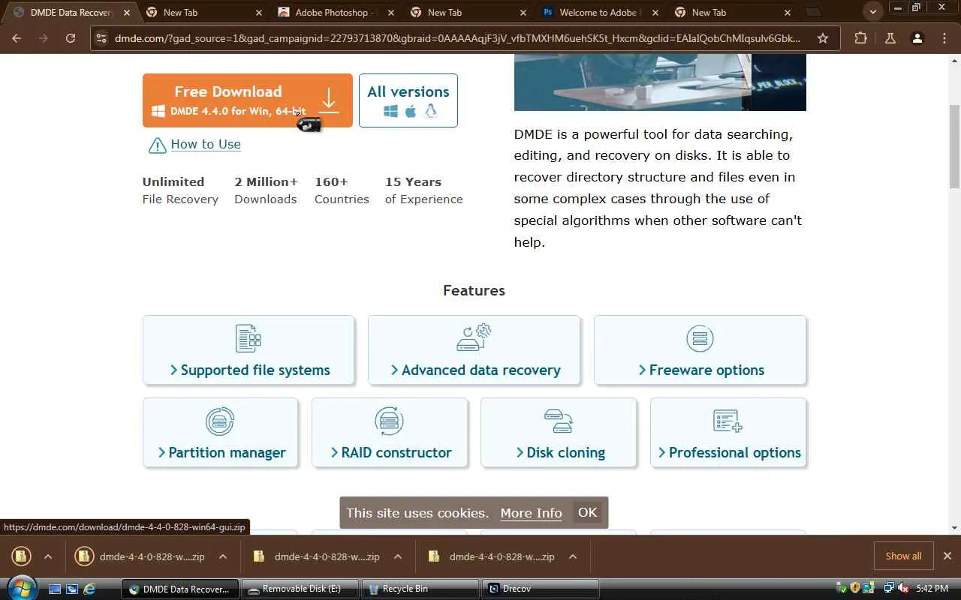Click Show all downloads button
961x600 pixels.
(903, 556)
